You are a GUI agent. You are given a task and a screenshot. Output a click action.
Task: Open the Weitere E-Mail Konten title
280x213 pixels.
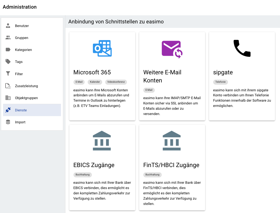tap(162, 76)
